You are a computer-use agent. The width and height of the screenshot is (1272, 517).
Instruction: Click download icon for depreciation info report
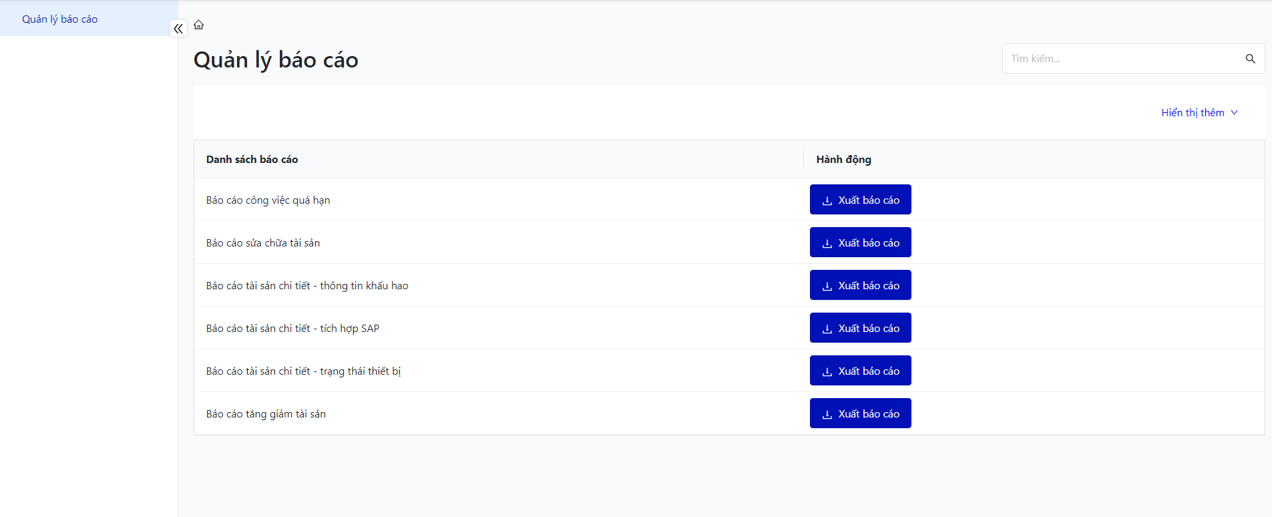tap(827, 286)
